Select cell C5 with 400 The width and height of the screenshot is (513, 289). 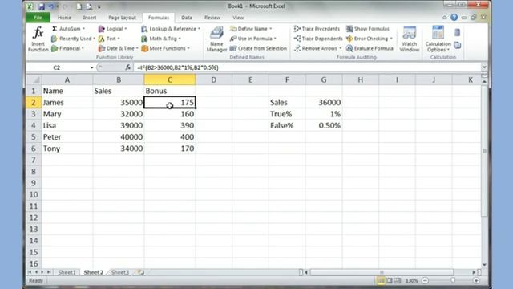click(x=170, y=137)
